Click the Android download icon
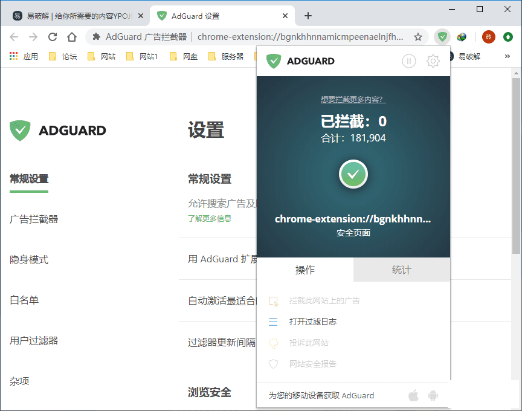 [433, 395]
